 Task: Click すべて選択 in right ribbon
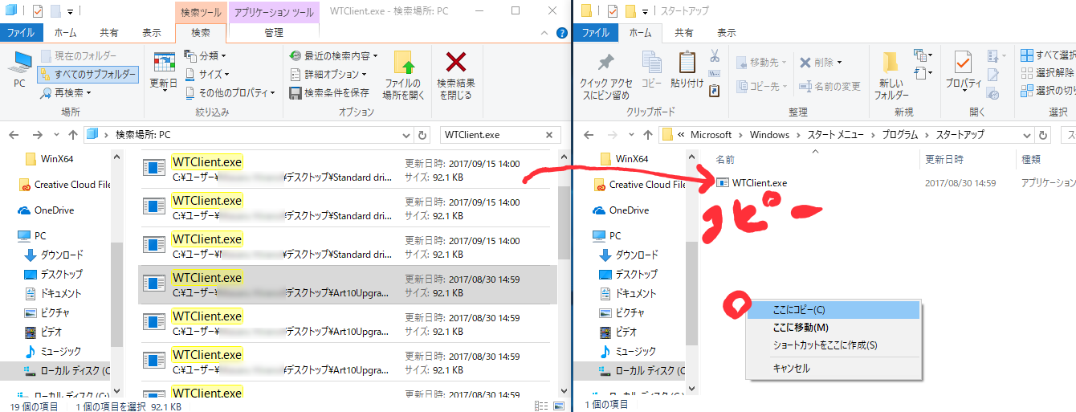click(x=1048, y=55)
